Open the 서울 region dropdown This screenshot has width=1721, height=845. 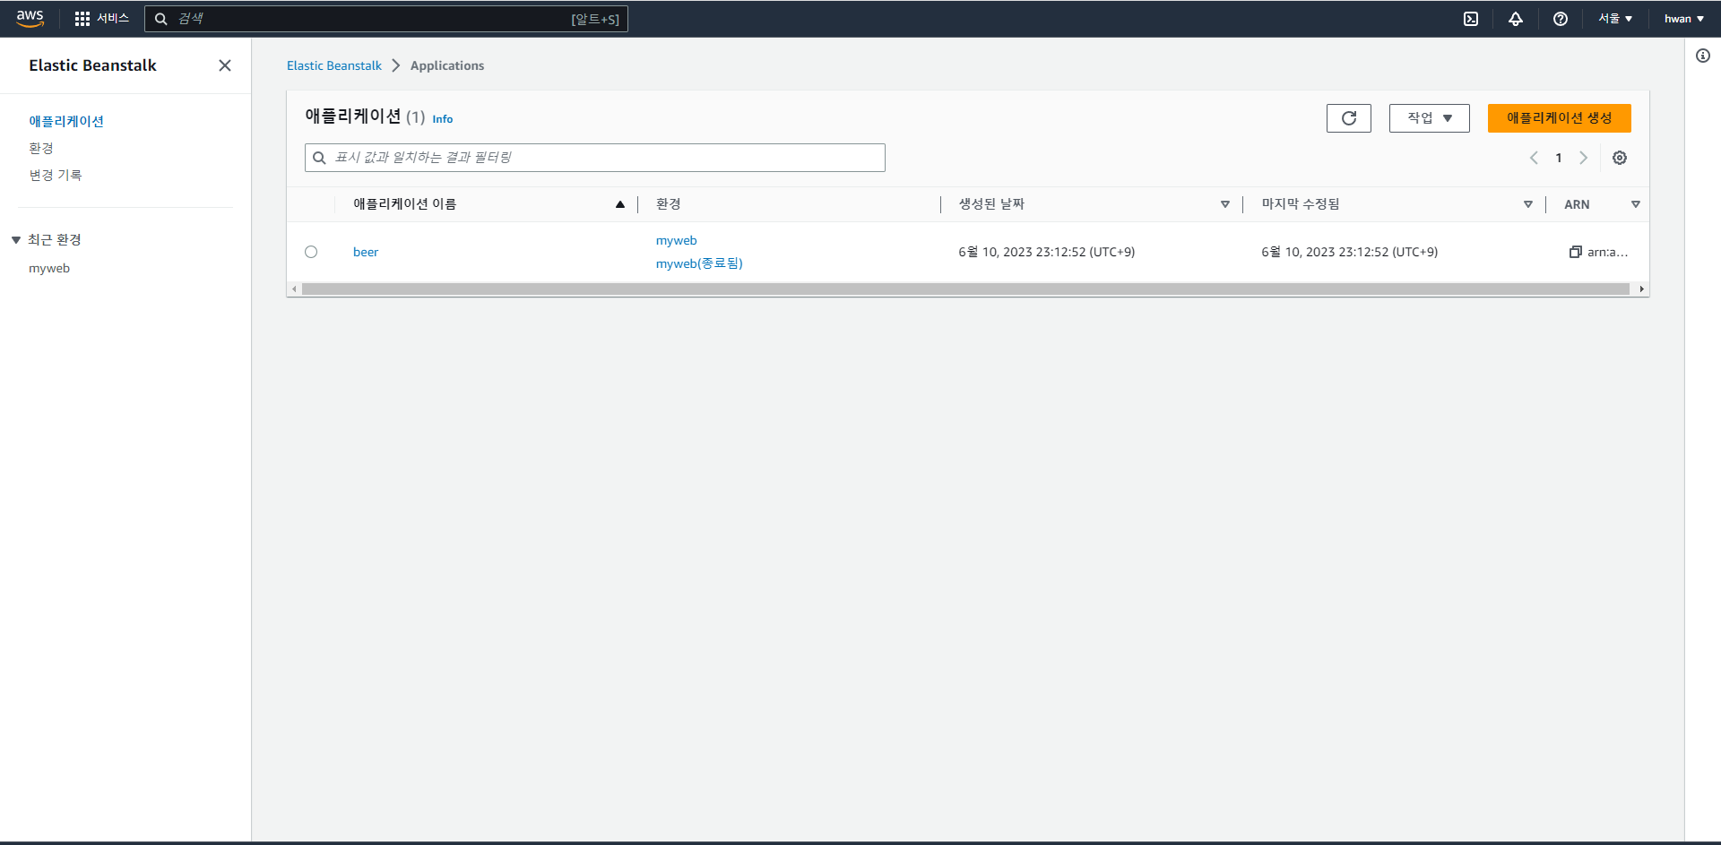point(1615,19)
